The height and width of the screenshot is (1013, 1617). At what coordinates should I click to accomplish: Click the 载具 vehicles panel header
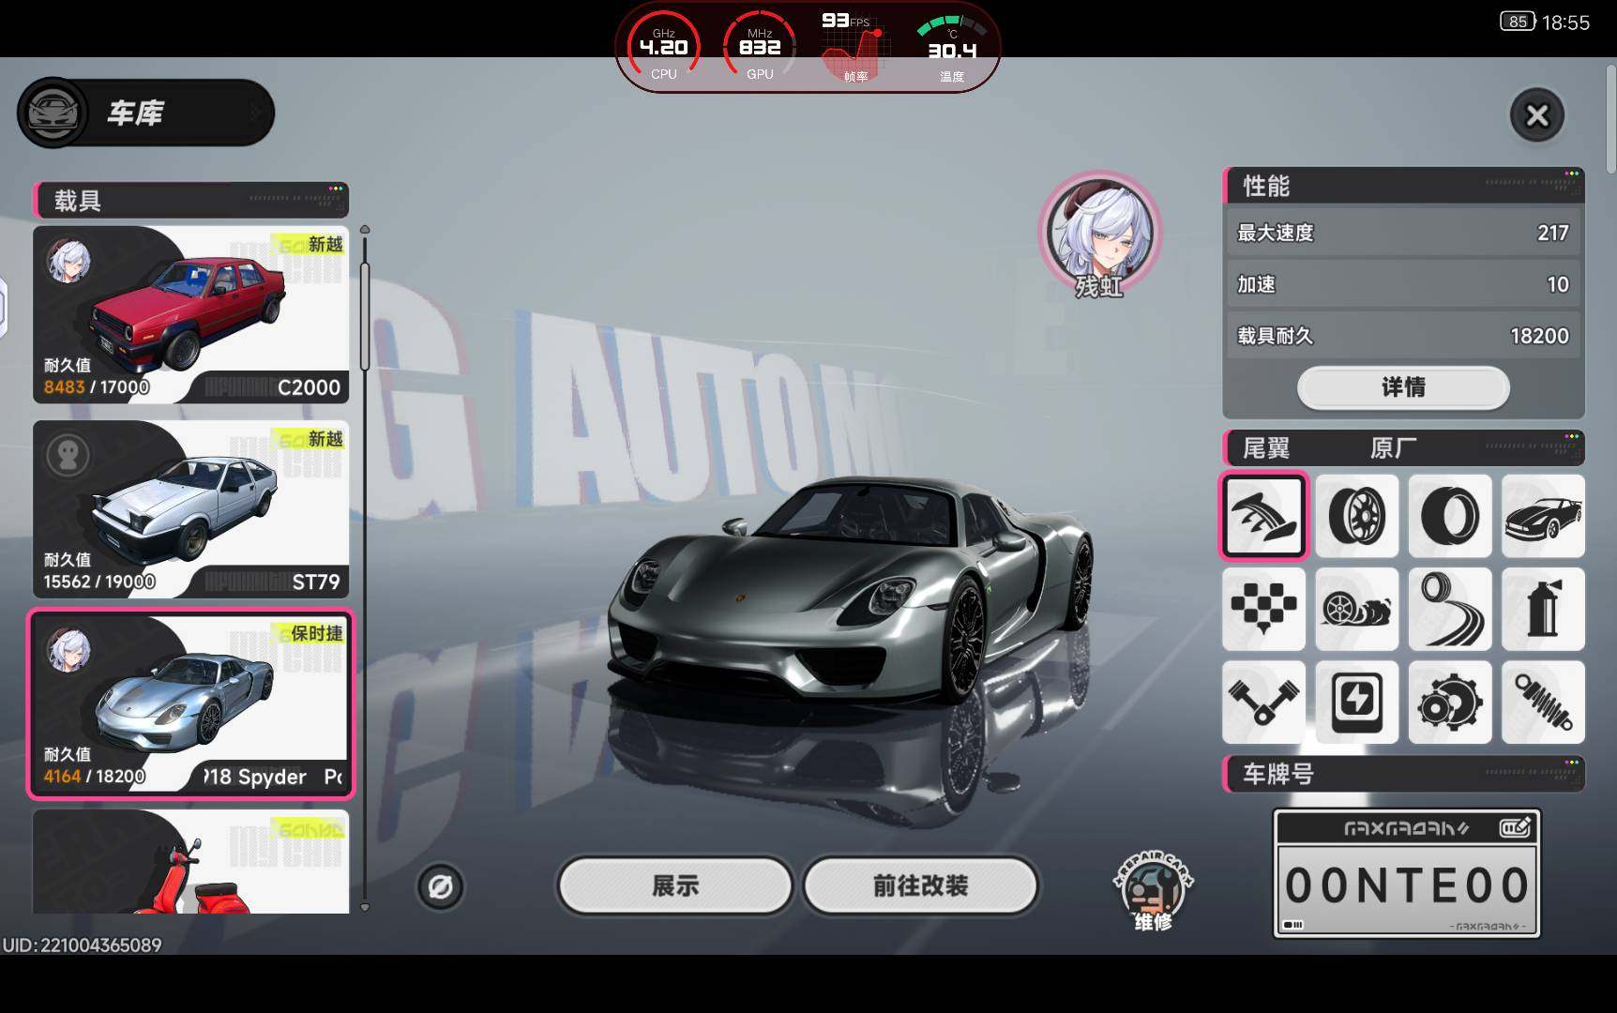191,200
